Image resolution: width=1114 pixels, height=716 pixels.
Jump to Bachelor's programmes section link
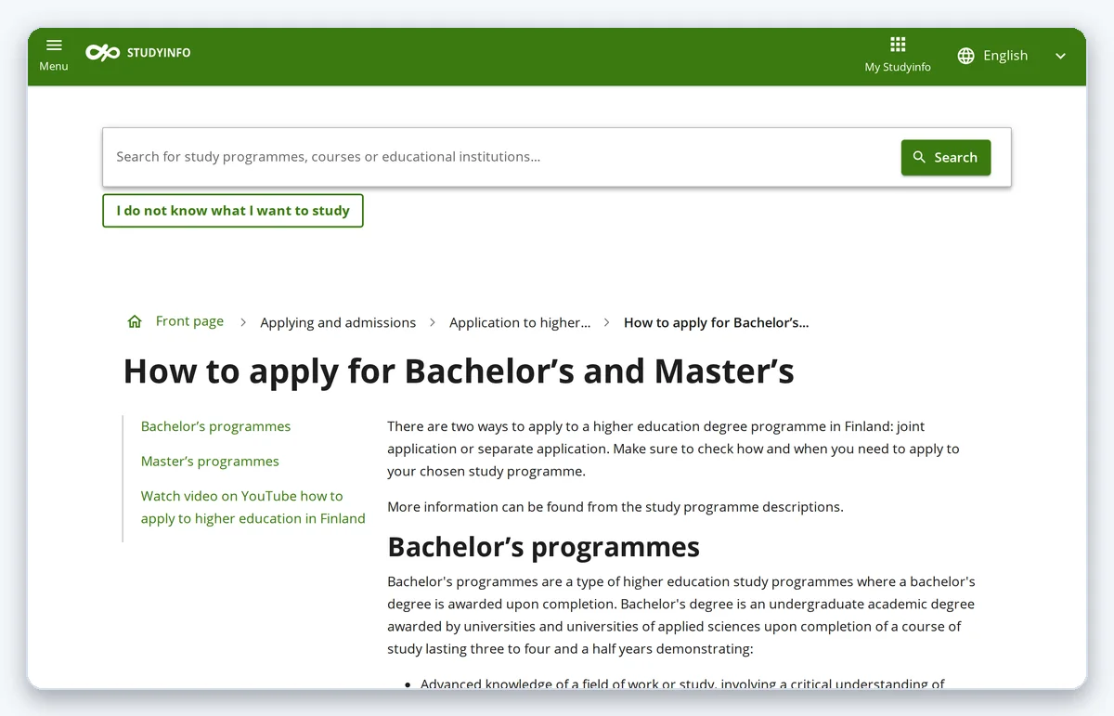[x=215, y=426]
